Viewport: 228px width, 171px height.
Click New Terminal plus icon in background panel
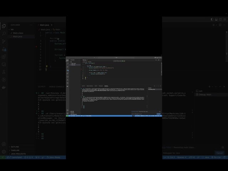pos(209,87)
